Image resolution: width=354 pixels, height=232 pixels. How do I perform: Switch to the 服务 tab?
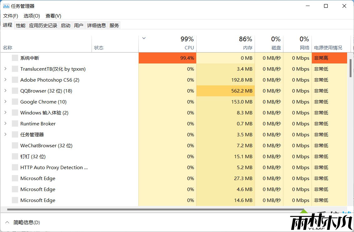pyautogui.click(x=114, y=26)
